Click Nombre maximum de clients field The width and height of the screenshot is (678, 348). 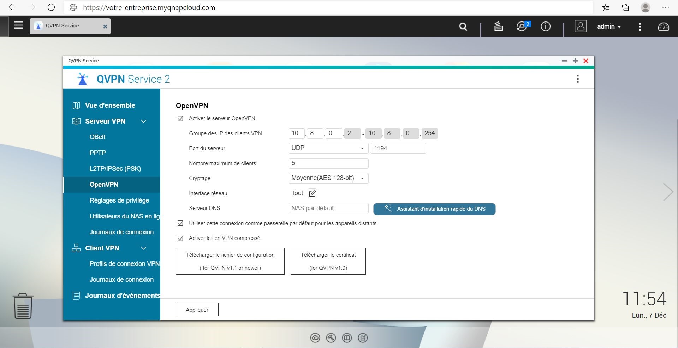click(328, 163)
